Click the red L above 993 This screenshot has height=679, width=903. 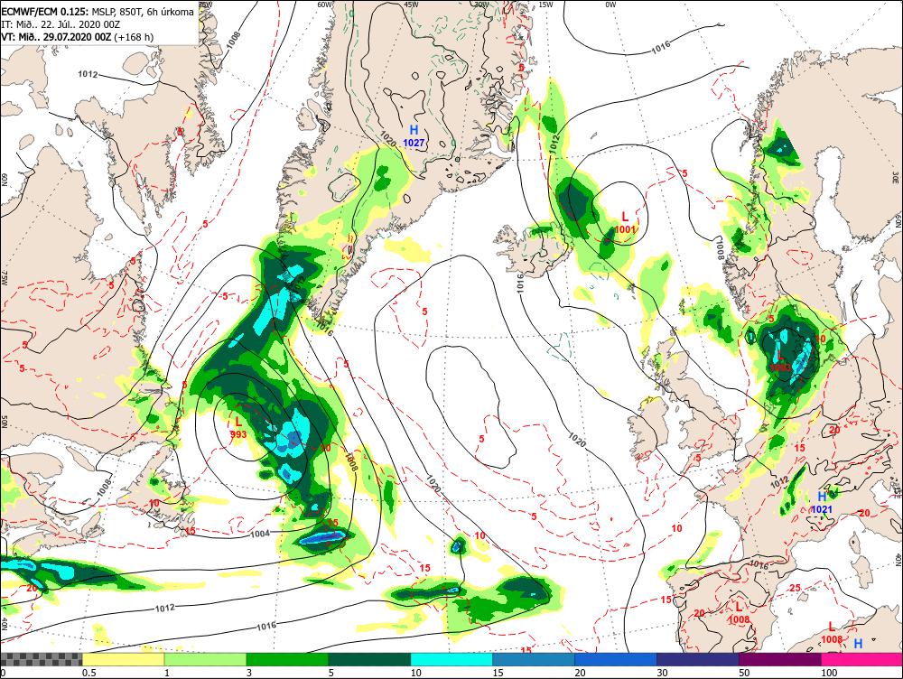click(x=237, y=423)
